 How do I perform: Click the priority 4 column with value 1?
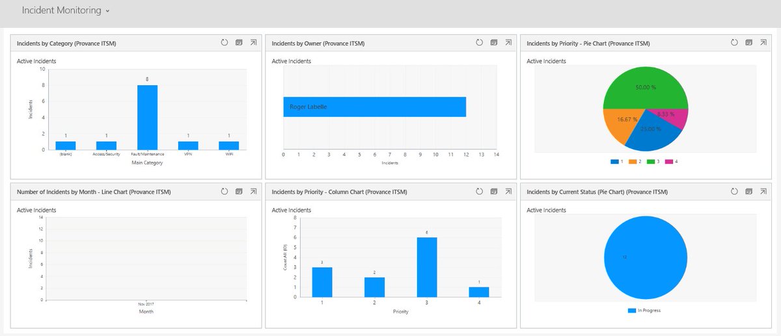479,292
